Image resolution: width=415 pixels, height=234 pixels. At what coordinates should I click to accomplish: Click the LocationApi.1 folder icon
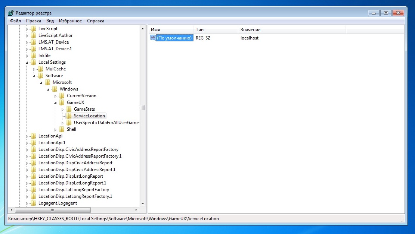click(x=33, y=143)
